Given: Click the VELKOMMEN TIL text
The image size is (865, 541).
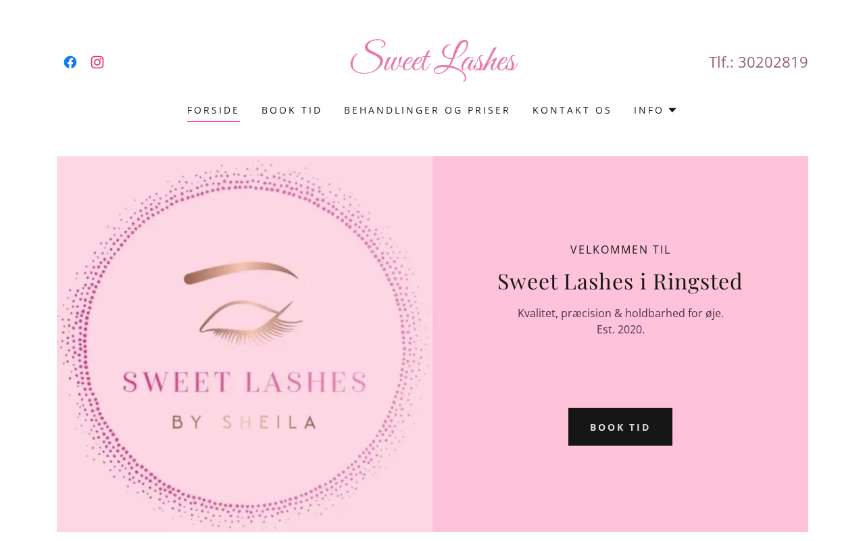Looking at the screenshot, I should [x=620, y=250].
